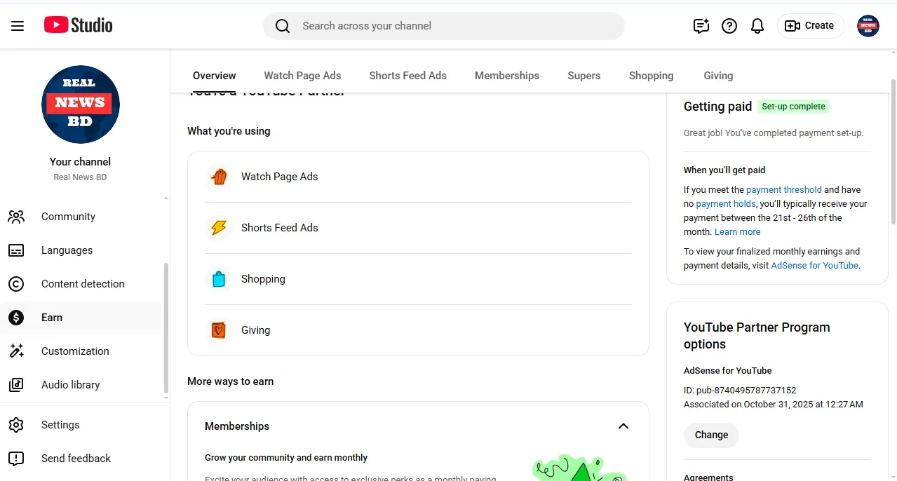
Task: Switch to the Overview tab
Action: coord(215,76)
